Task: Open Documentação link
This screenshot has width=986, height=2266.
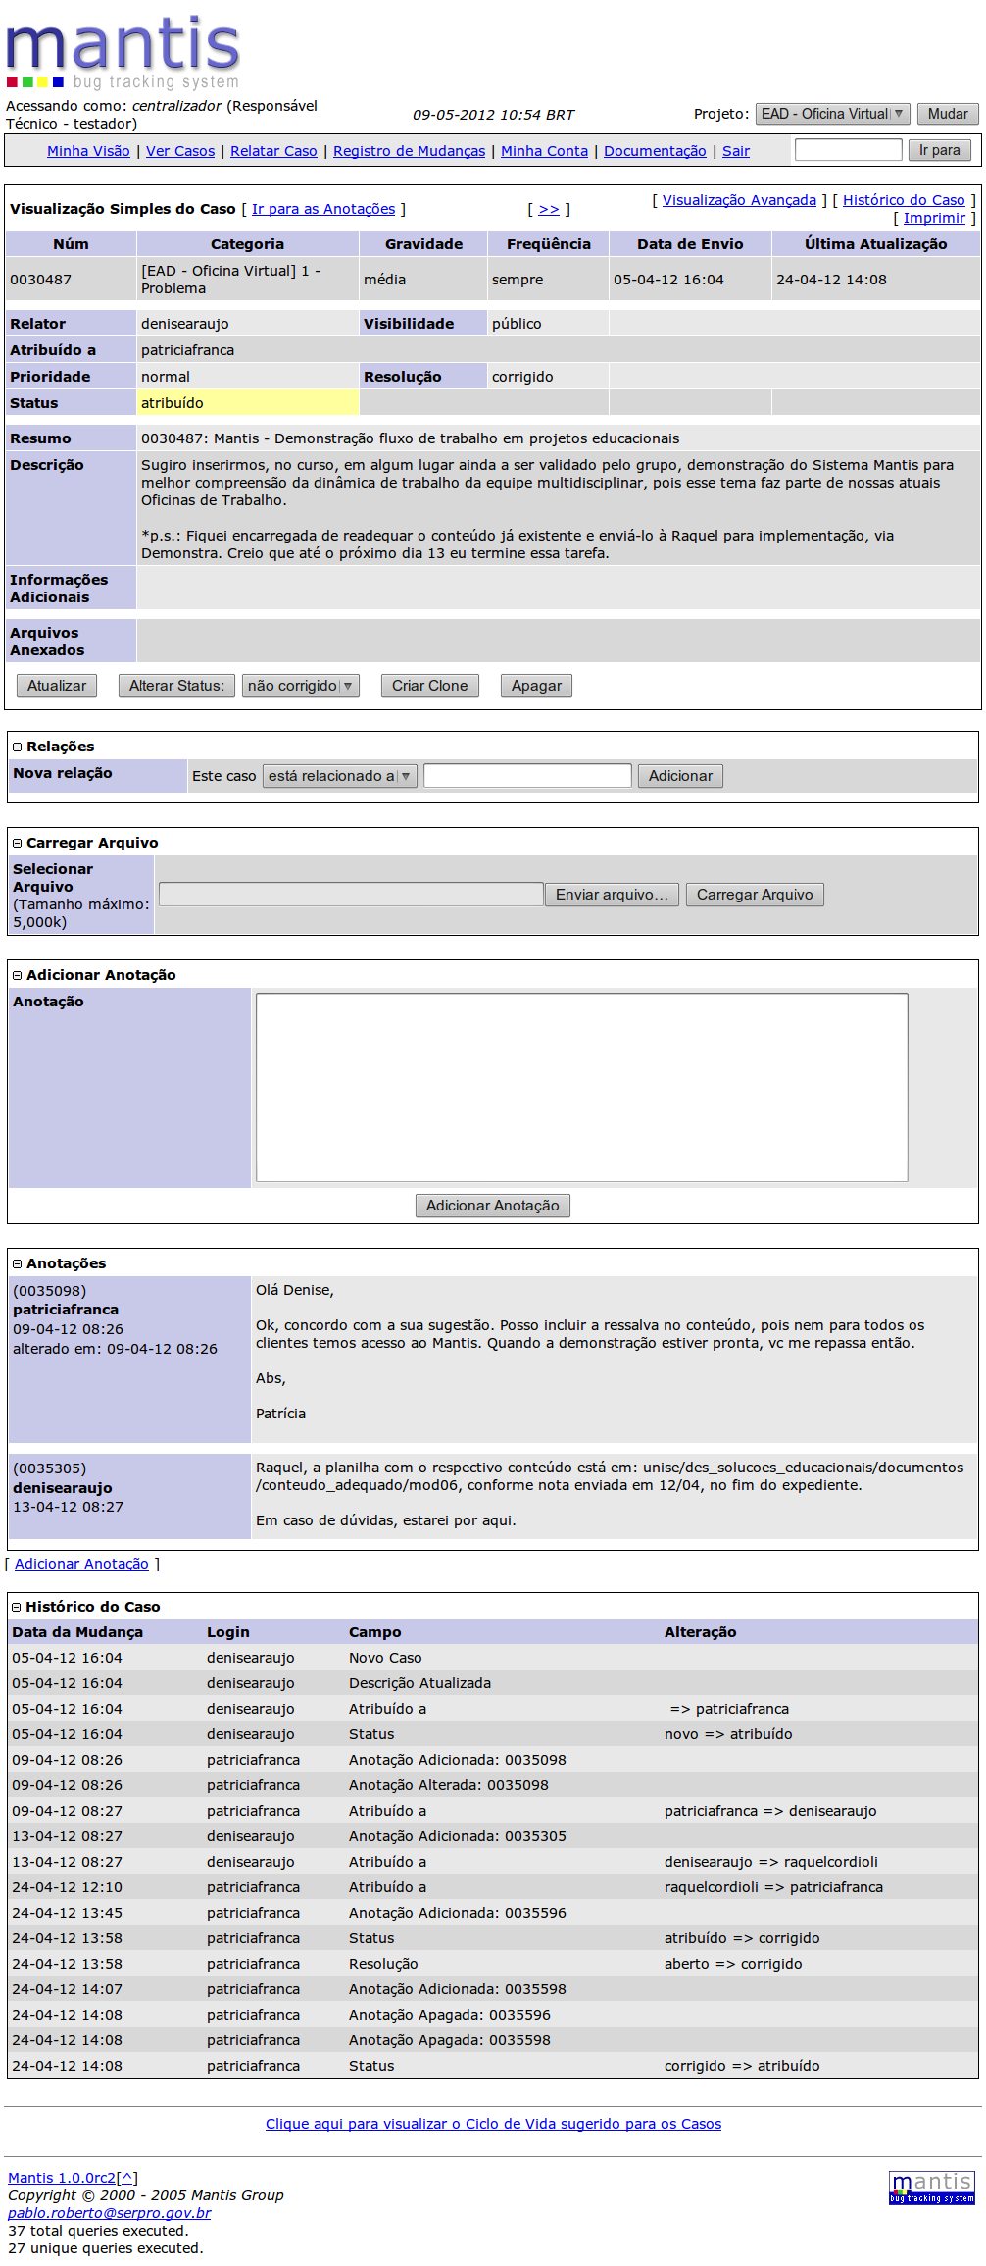Action: pos(655,151)
